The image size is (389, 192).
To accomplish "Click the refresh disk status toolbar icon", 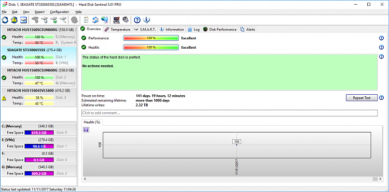I will click(5, 20).
